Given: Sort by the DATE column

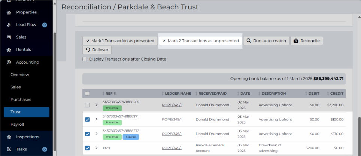Looking at the screenshot, I should click(x=243, y=94).
